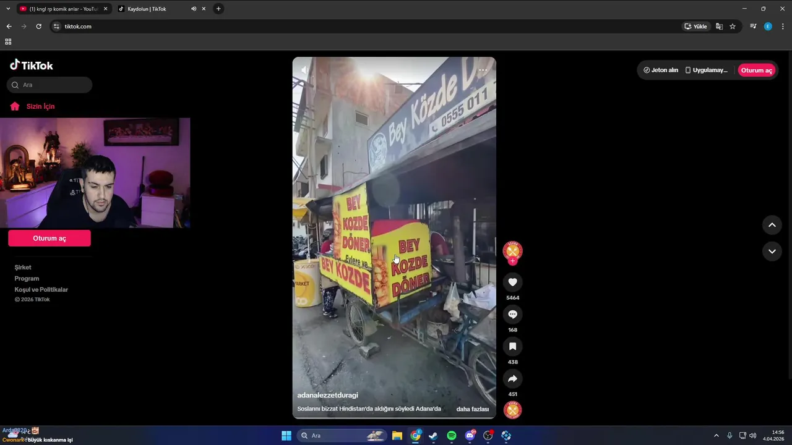Open tab search dropdown arrow
This screenshot has width=792, height=445.
(x=8, y=9)
